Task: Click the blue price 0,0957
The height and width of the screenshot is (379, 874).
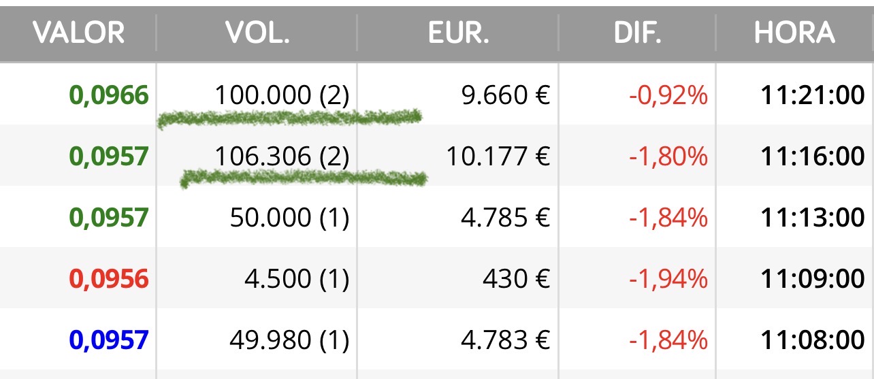Action: coord(109,340)
